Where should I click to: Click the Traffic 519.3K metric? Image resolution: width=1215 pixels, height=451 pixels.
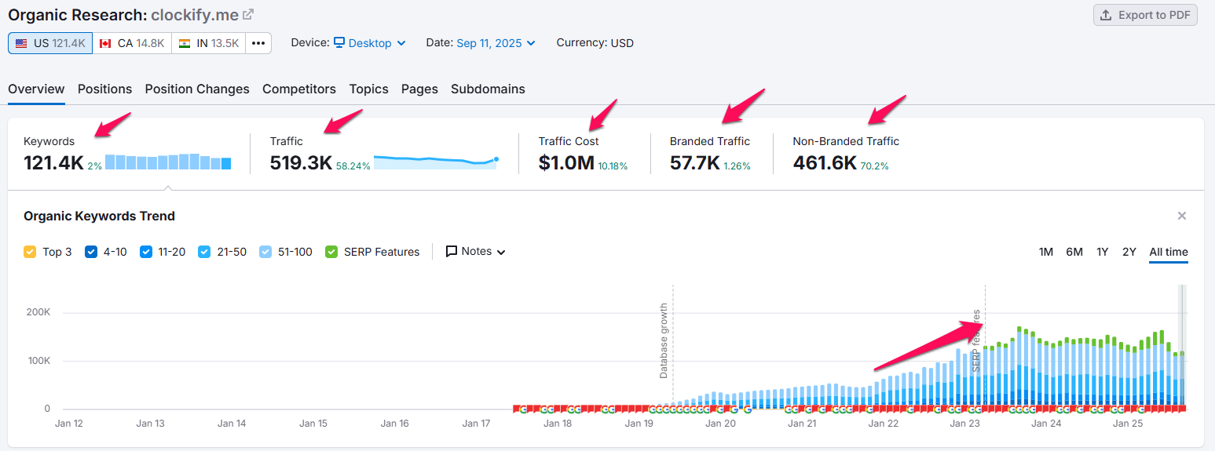tap(301, 163)
